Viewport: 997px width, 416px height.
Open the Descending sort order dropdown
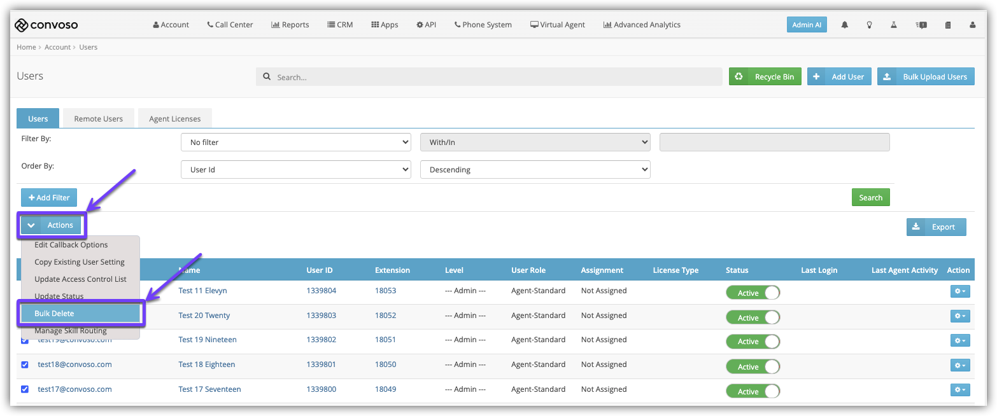click(x=535, y=170)
